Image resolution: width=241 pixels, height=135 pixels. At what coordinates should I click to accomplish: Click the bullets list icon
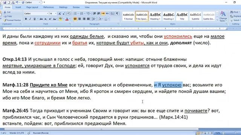(x=75, y=13)
